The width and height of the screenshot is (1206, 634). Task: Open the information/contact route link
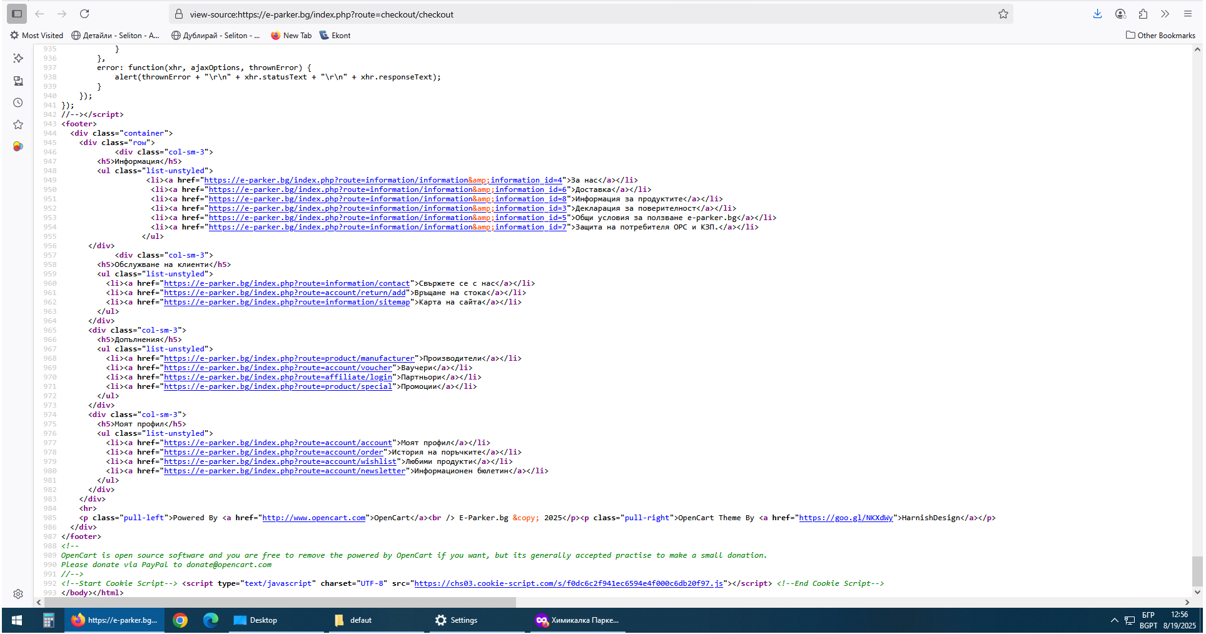pyautogui.click(x=287, y=283)
